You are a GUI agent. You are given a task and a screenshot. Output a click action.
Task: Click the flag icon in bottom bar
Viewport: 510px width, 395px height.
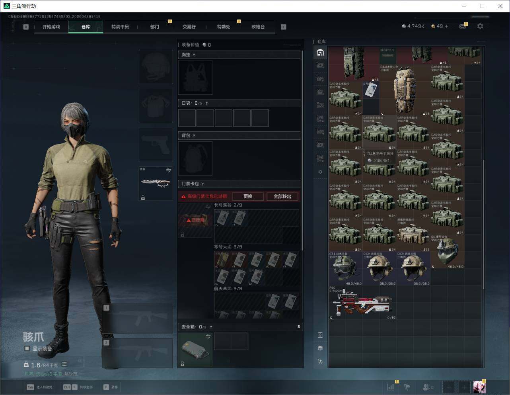pyautogui.click(x=407, y=387)
